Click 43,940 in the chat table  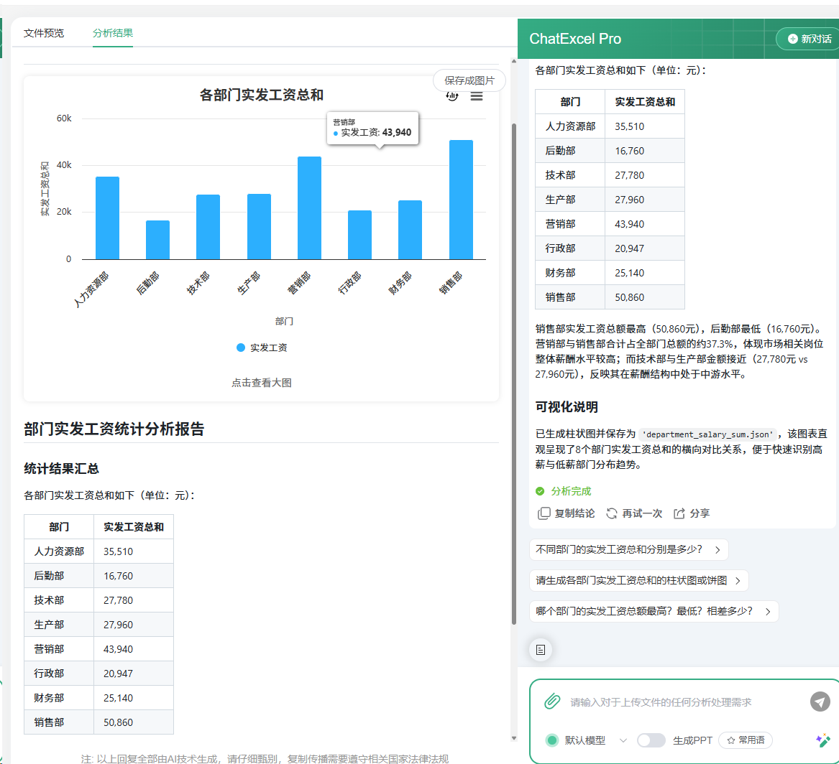pos(629,225)
